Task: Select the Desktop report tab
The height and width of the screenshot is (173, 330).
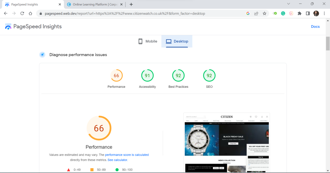Action: (177, 41)
